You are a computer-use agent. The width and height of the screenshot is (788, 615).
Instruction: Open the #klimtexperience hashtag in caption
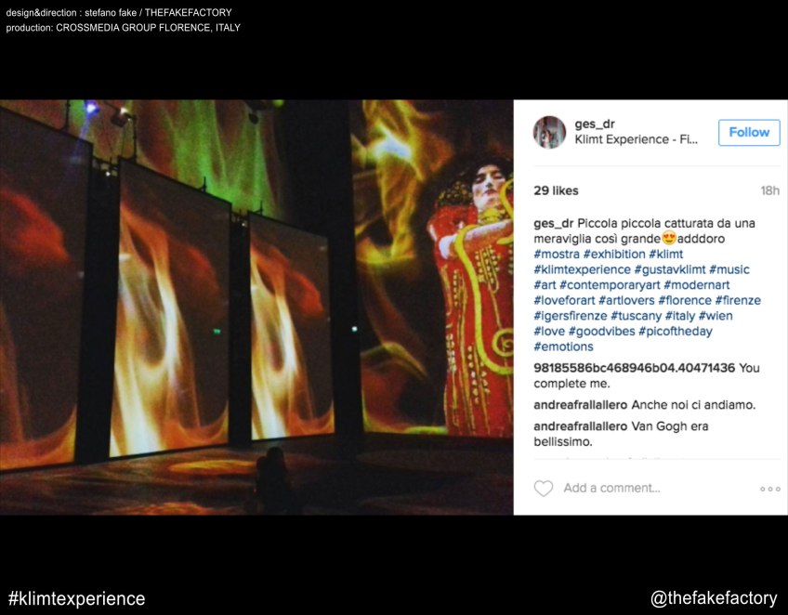click(582, 269)
